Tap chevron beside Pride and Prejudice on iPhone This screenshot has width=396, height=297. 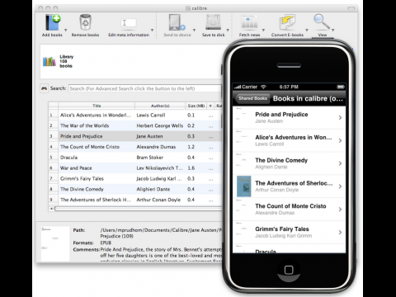click(340, 117)
